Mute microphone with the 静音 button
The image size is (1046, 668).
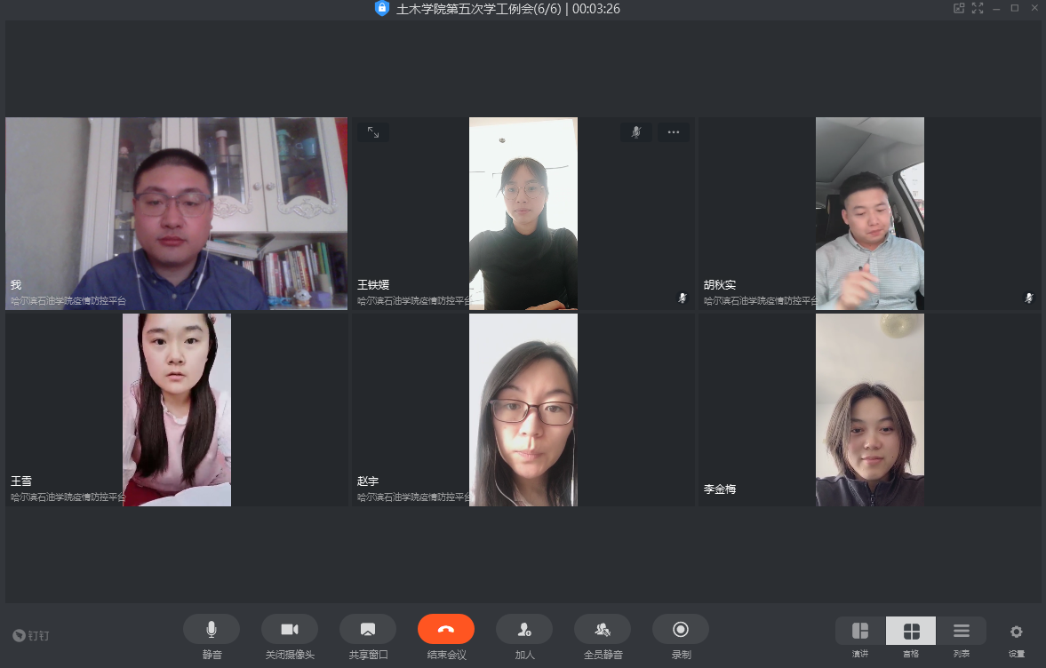[211, 629]
